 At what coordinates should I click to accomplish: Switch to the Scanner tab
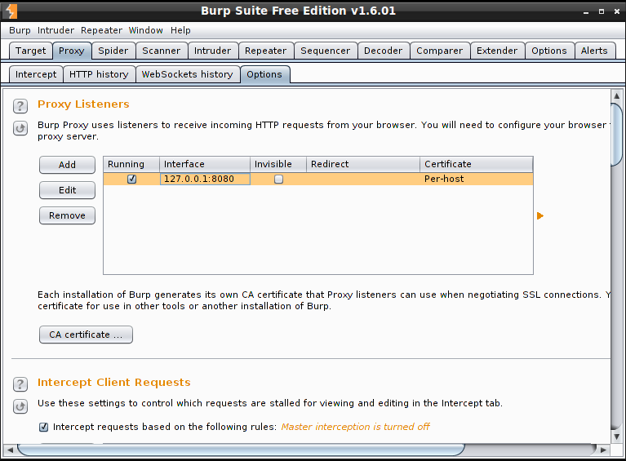162,51
